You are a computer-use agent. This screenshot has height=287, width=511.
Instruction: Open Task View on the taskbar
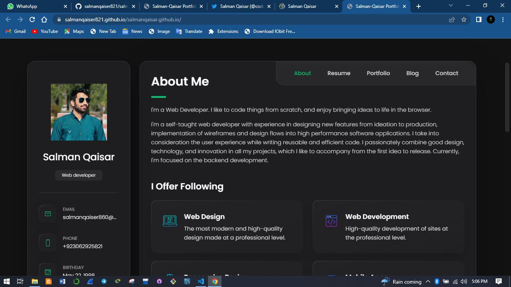pos(20,281)
